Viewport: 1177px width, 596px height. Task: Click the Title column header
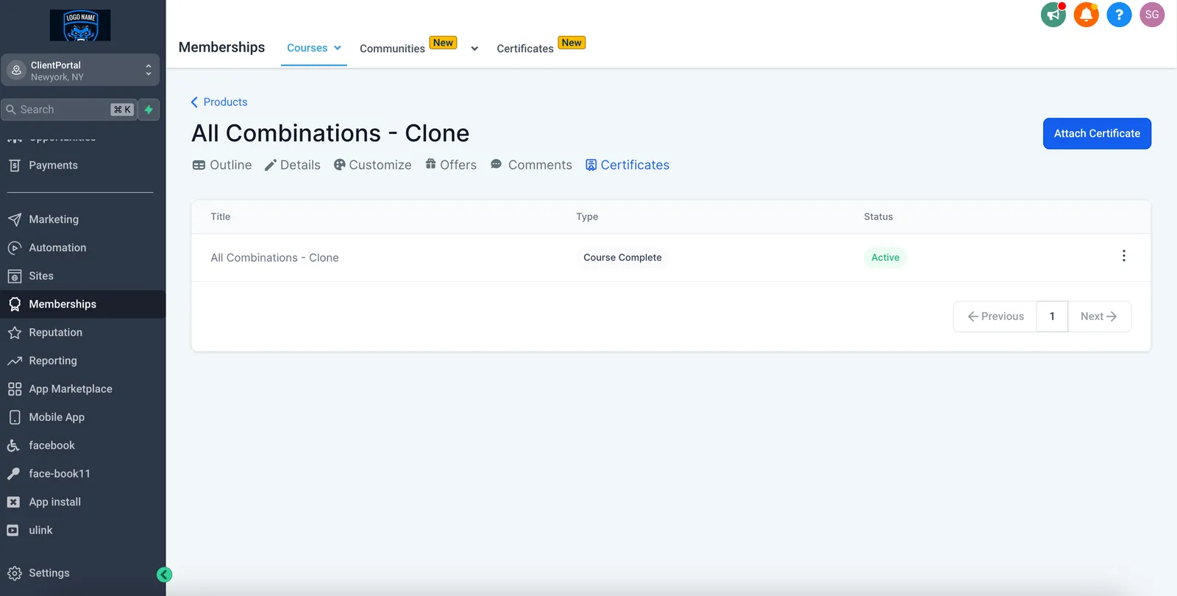click(221, 216)
